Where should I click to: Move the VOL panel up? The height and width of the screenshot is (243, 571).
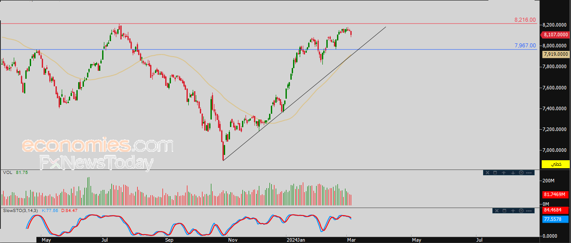pyautogui.click(x=504, y=173)
